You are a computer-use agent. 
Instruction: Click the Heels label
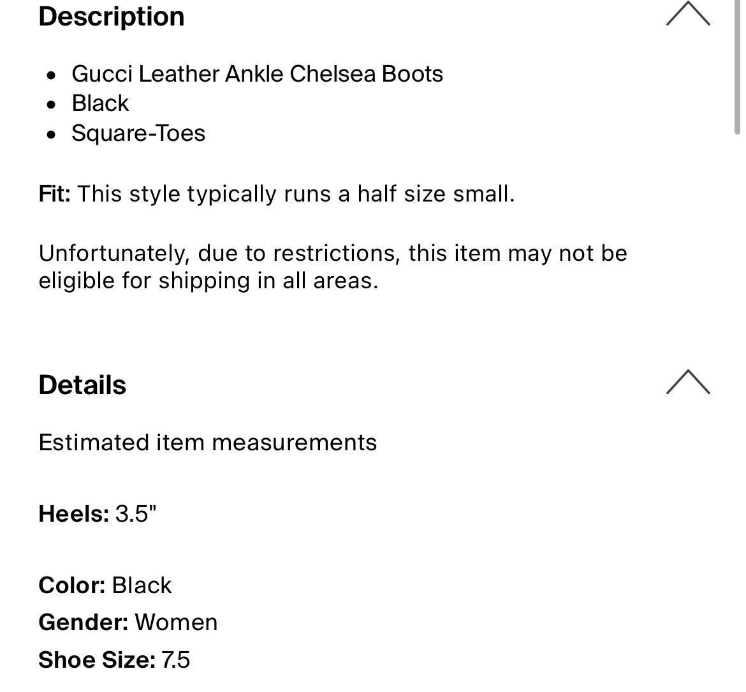[x=74, y=514]
